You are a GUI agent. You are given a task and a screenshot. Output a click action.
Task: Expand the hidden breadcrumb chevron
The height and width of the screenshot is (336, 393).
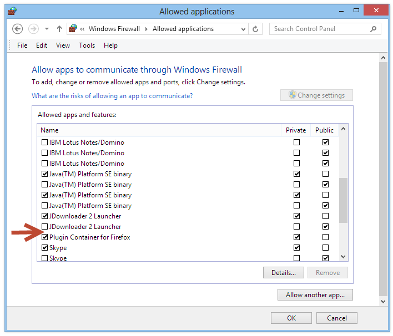click(82, 29)
